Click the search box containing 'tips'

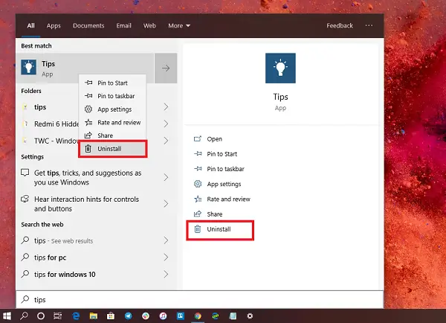(x=200, y=300)
